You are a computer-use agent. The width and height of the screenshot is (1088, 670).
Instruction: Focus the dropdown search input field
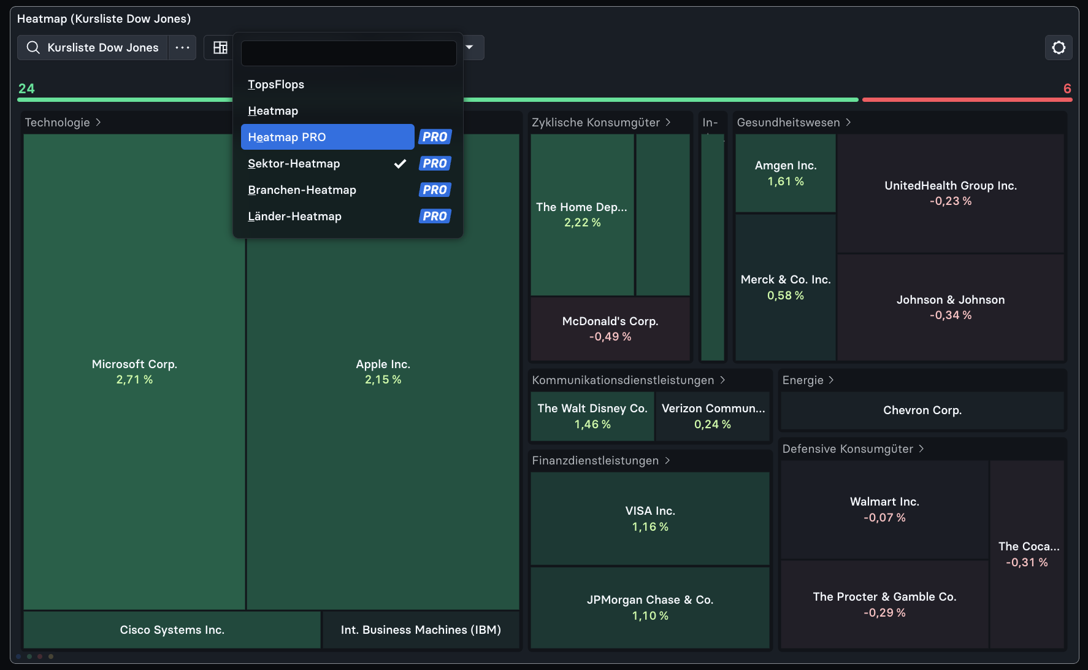pos(348,53)
